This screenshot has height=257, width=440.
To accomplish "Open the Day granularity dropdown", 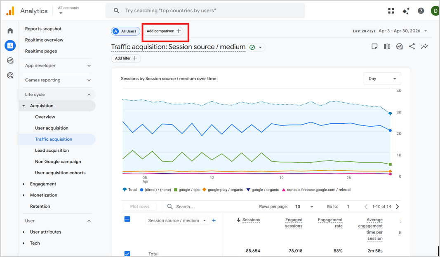I will [382, 79].
